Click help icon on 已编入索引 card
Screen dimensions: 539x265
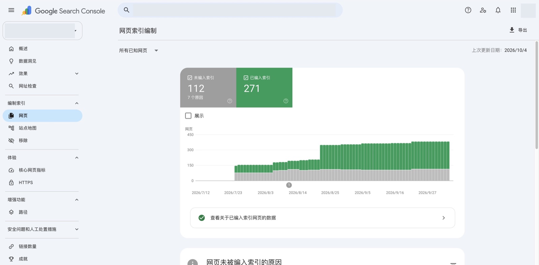pyautogui.click(x=286, y=101)
